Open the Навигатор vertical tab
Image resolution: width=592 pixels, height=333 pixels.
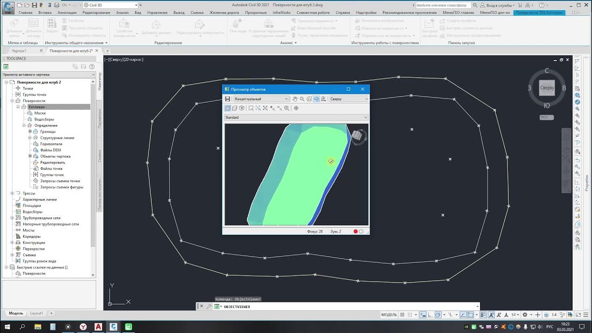click(99, 81)
